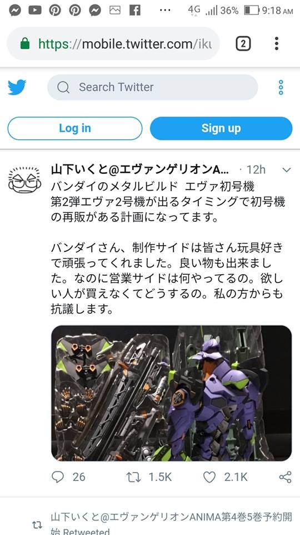Open the tweet author's display name link
The image size is (300, 535).
click(x=140, y=169)
